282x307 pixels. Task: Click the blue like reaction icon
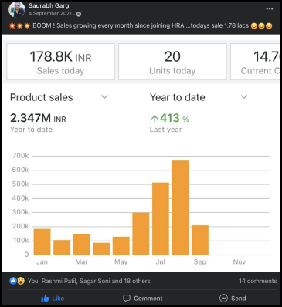click(13, 281)
